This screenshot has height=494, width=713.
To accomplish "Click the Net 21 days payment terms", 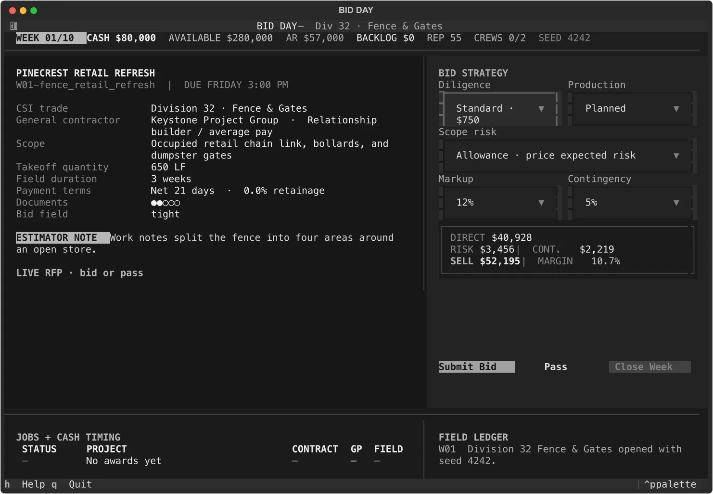I will click(x=183, y=191).
